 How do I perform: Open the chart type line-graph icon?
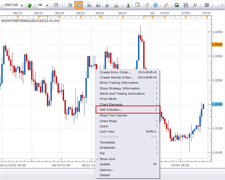[x=56, y=5]
